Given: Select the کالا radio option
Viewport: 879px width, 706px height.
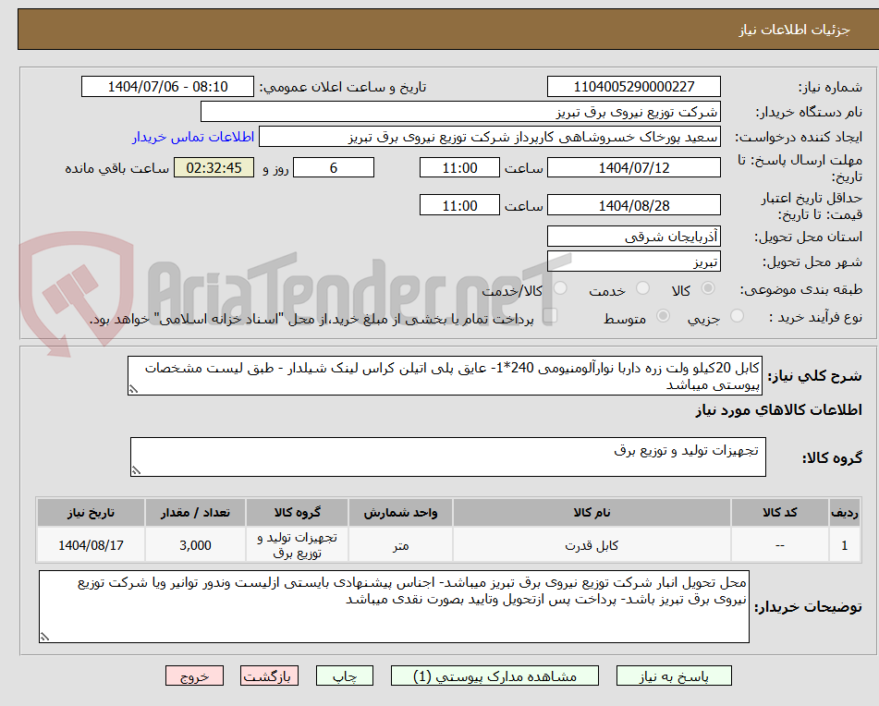Looking at the screenshot, I should point(708,288).
